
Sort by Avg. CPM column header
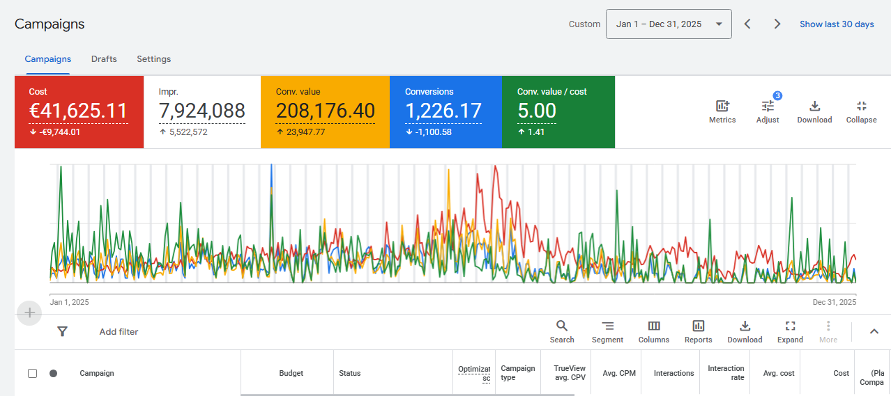coord(619,373)
